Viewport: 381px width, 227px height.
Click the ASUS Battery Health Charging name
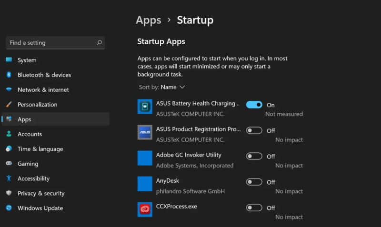(198, 104)
